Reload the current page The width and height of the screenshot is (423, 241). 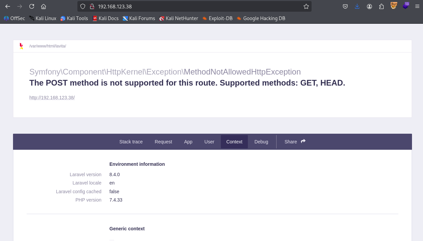[32, 6]
